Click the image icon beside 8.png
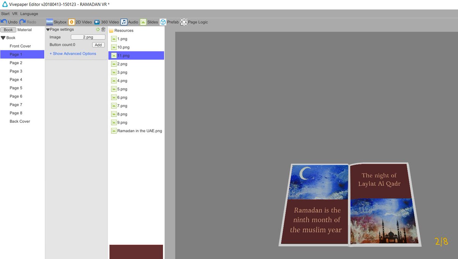The height and width of the screenshot is (259, 458). point(114,114)
